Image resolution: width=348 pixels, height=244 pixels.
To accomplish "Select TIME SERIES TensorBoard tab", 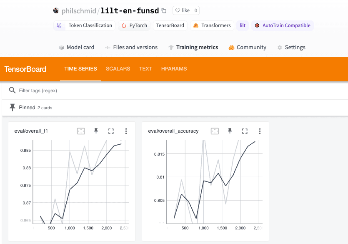I will [80, 69].
